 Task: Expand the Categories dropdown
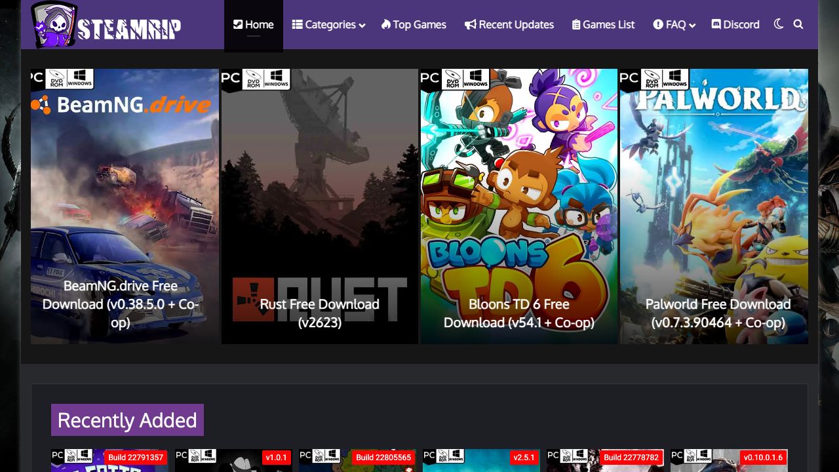[328, 25]
